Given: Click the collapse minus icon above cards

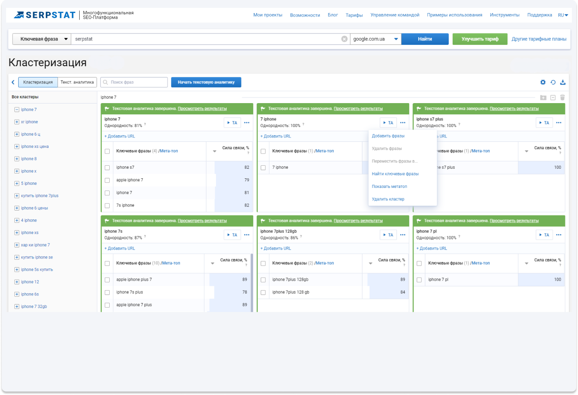Looking at the screenshot, I should click(x=553, y=97).
